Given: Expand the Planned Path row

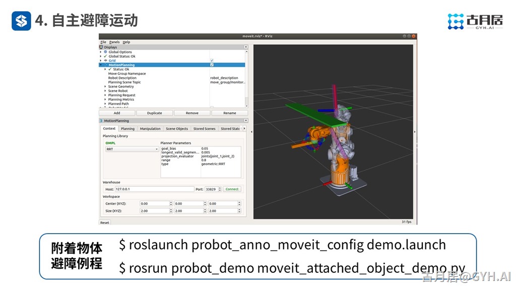Looking at the screenshot, I should click(105, 104).
